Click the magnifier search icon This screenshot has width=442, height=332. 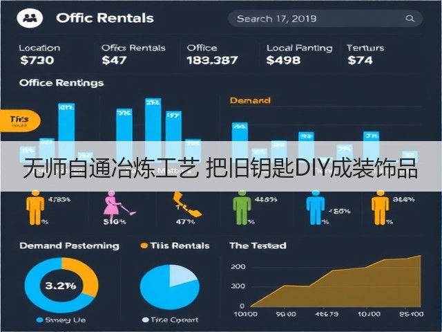point(410,19)
